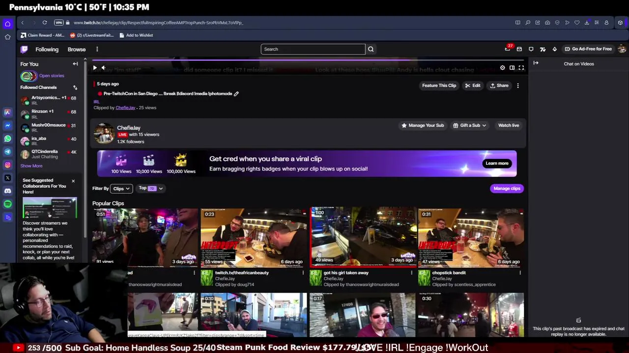Open the user profile avatar menu
The width and height of the screenshot is (629, 353).
tap(622, 49)
